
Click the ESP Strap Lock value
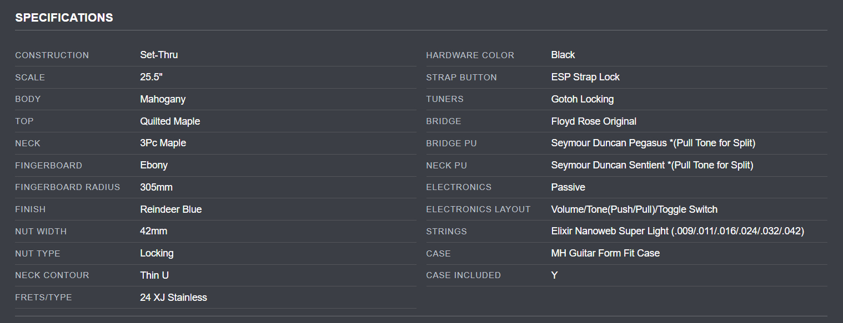point(585,77)
